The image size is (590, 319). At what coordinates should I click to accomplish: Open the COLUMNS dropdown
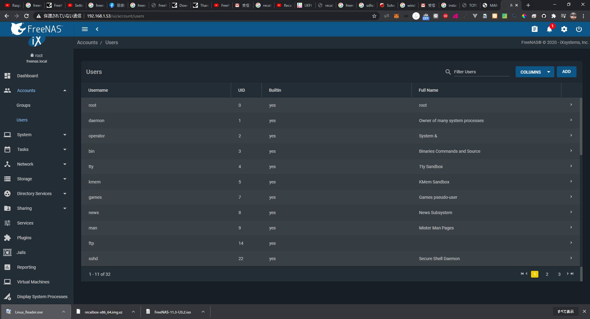coord(534,72)
